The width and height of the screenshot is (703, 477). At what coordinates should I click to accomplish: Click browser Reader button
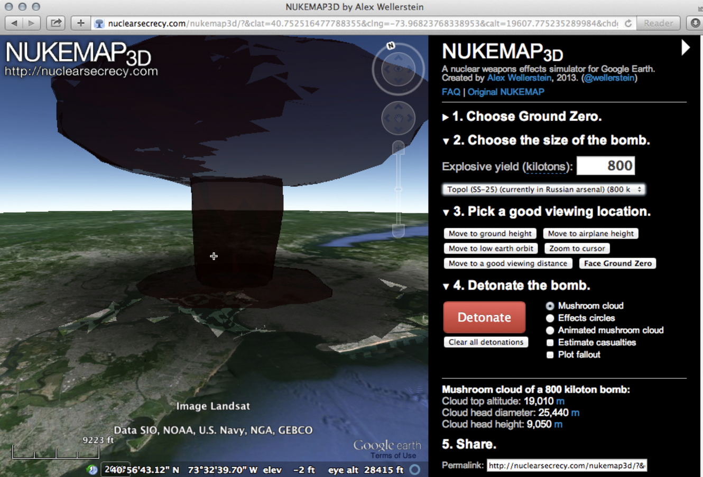click(658, 23)
